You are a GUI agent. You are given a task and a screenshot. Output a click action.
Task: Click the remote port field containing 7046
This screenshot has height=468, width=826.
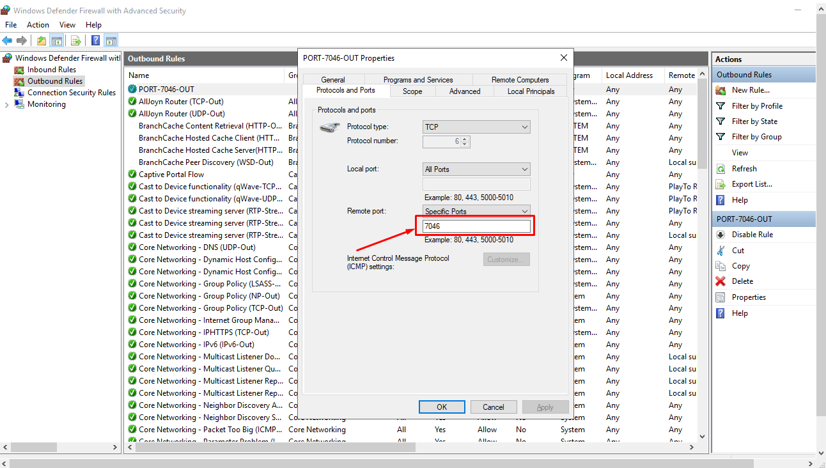pyautogui.click(x=477, y=226)
